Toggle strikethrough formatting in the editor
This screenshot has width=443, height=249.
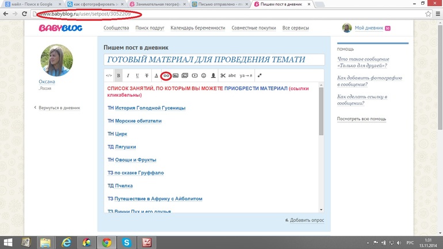[147, 76]
